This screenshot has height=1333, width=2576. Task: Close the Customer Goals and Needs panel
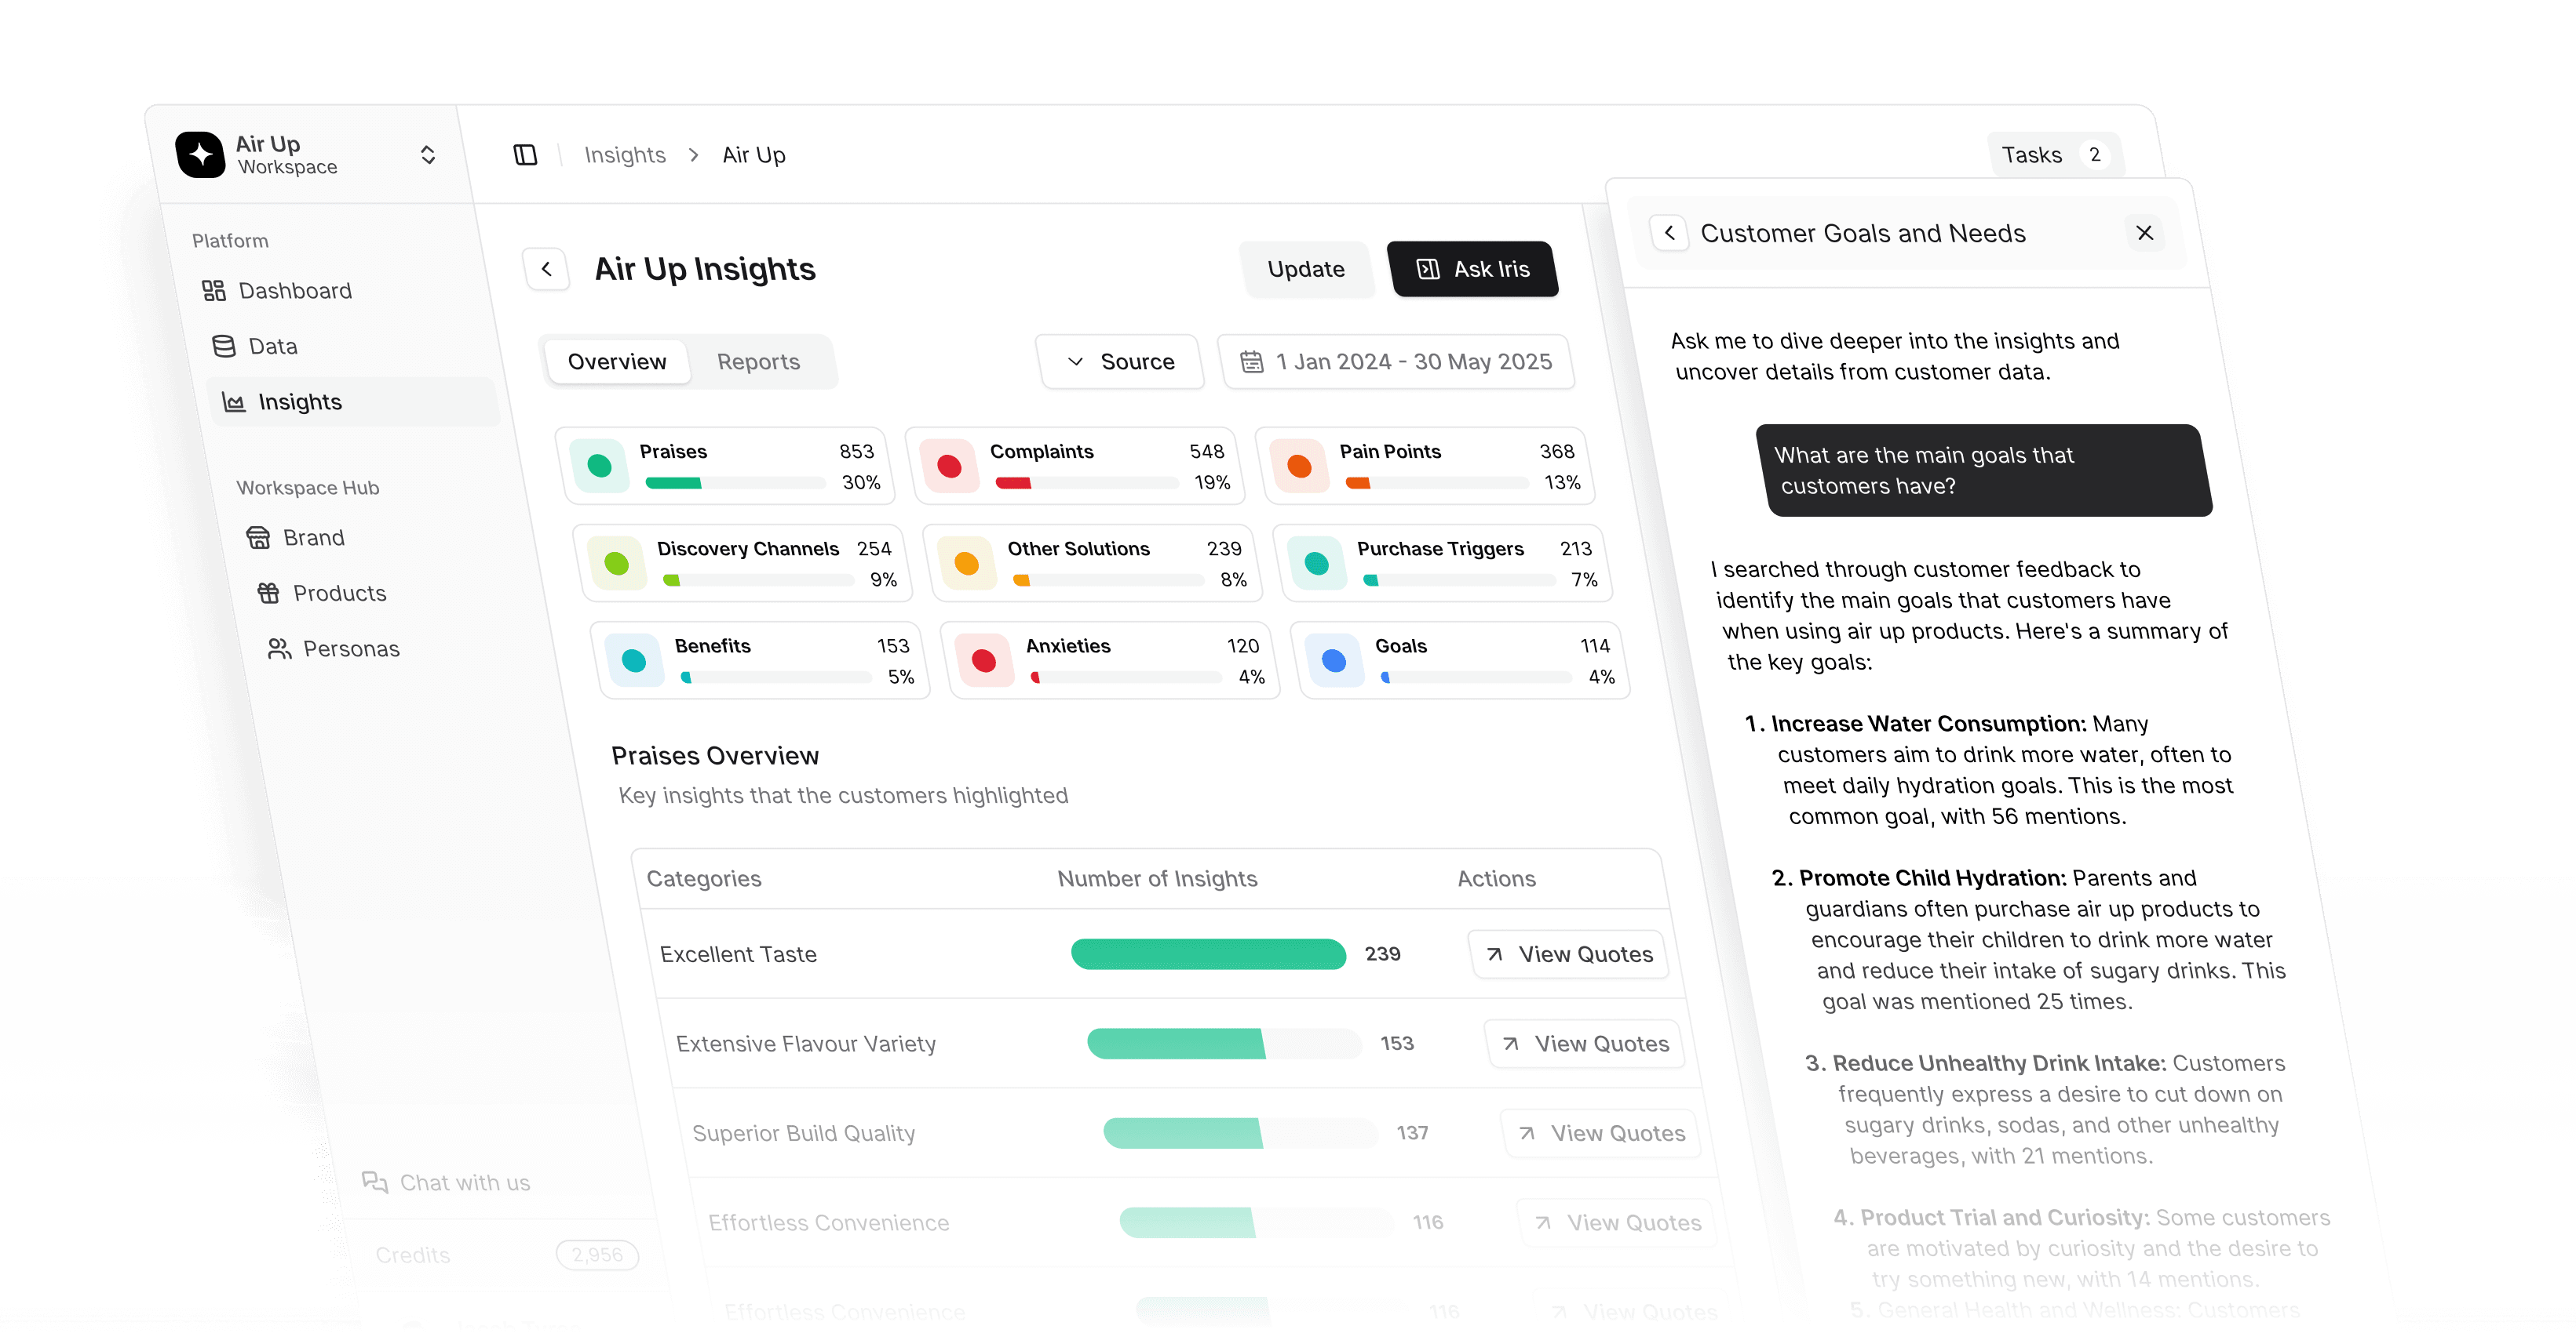2144,233
